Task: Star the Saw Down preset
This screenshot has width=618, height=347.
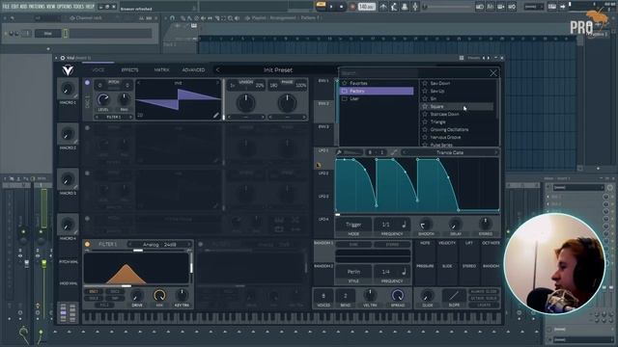Action: [425, 83]
